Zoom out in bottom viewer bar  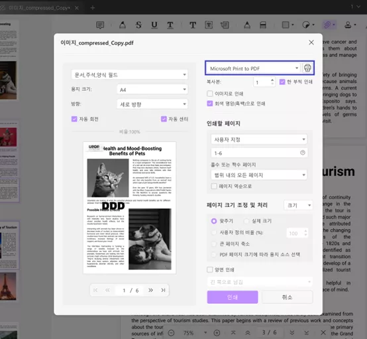[172, 333]
